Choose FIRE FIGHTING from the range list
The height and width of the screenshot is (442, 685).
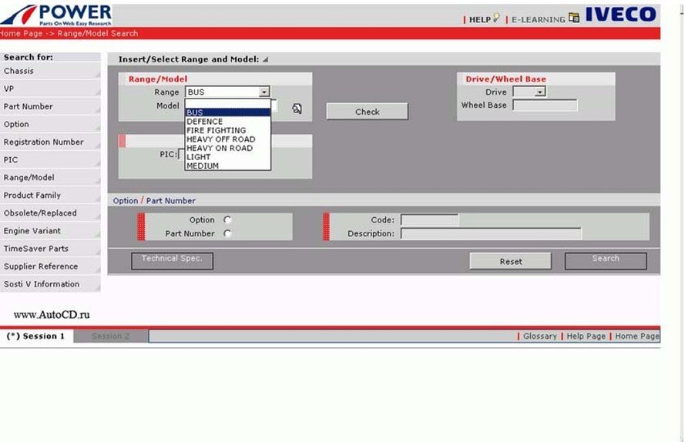216,130
